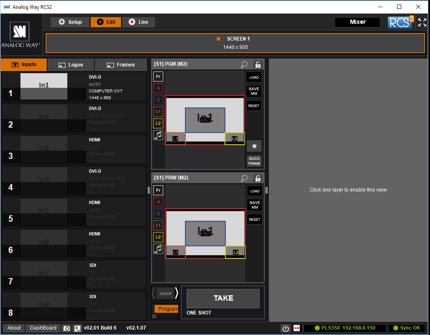Toggle fullscreen with the expand arrows icon
Screen dimensions: 430x335
[x=422, y=23]
